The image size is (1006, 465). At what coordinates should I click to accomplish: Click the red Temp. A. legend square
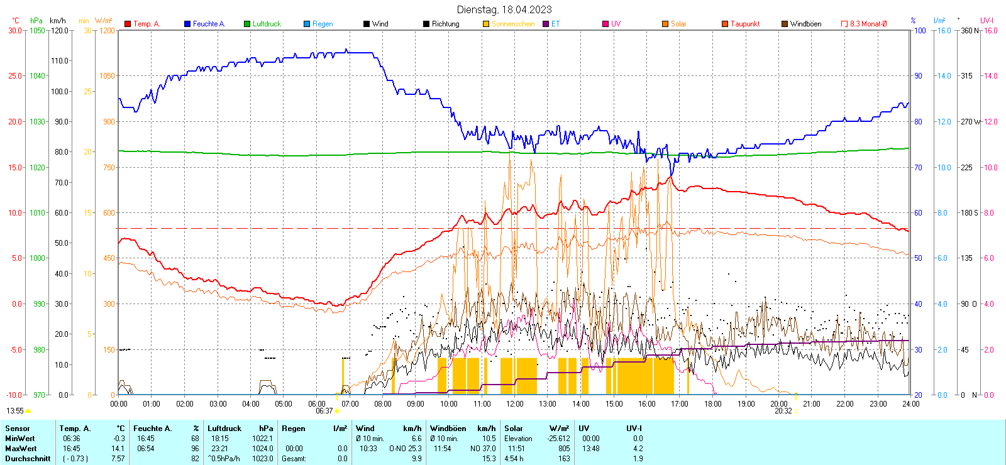128,24
